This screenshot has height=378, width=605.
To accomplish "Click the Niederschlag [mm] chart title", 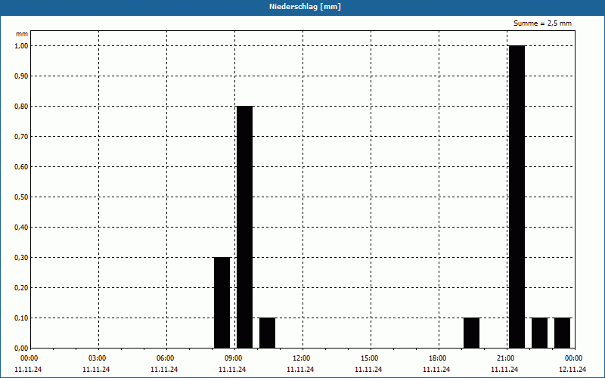I will [305, 7].
